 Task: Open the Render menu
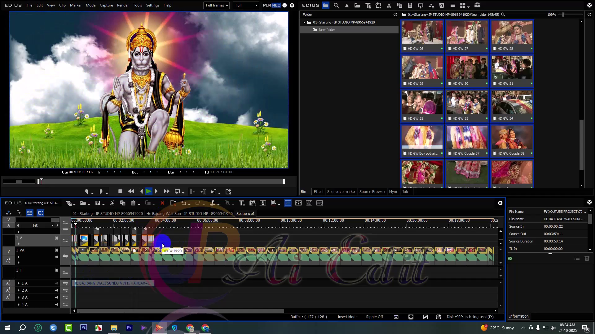pos(123,5)
